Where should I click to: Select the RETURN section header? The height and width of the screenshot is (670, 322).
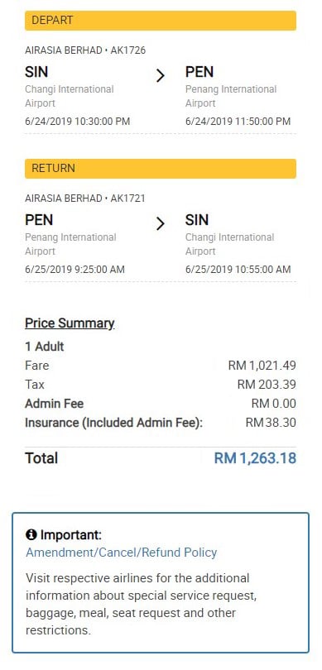tap(161, 169)
